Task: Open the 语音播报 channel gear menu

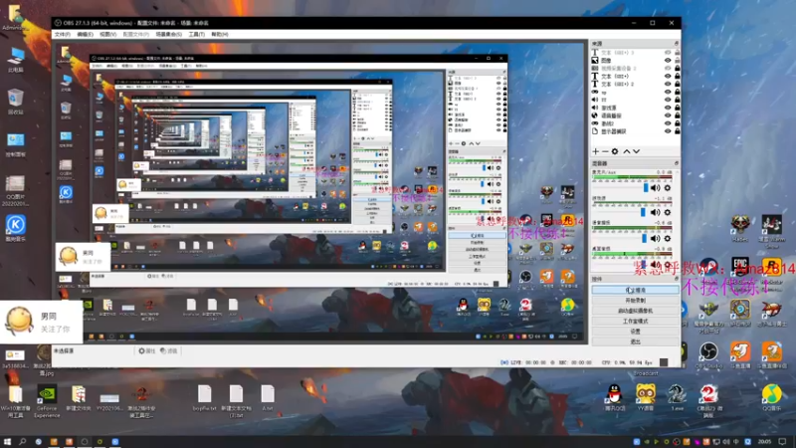Action: pyautogui.click(x=668, y=238)
